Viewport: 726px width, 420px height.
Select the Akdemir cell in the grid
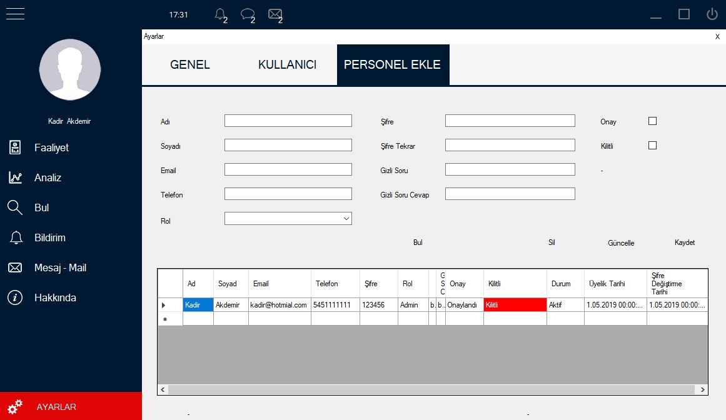tap(231, 305)
